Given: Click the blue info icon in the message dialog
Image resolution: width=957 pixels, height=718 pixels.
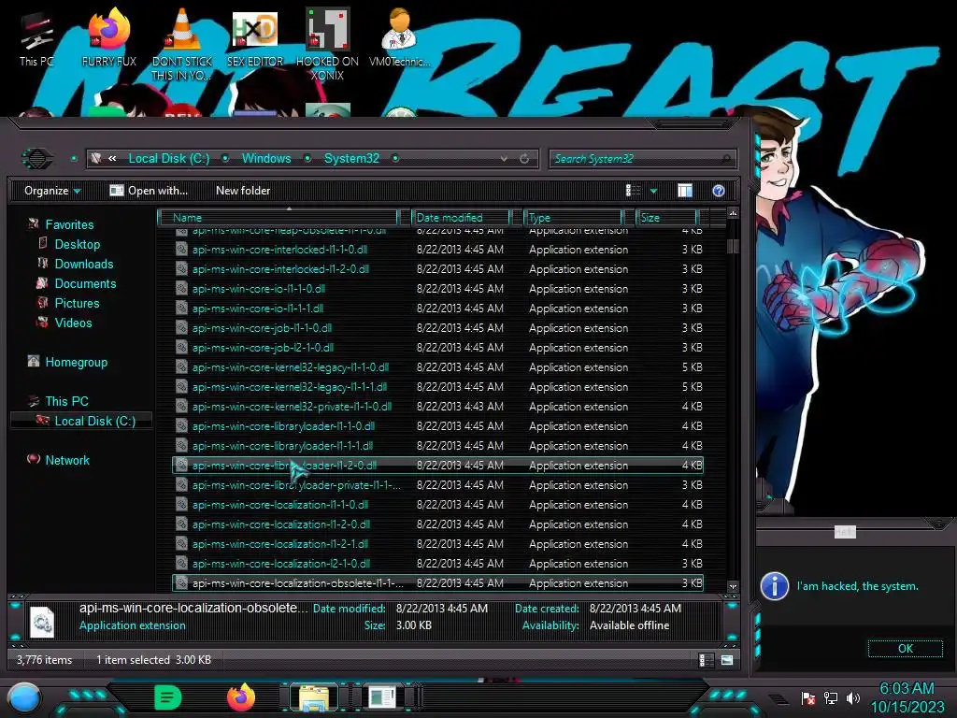Looking at the screenshot, I should pyautogui.click(x=775, y=586).
